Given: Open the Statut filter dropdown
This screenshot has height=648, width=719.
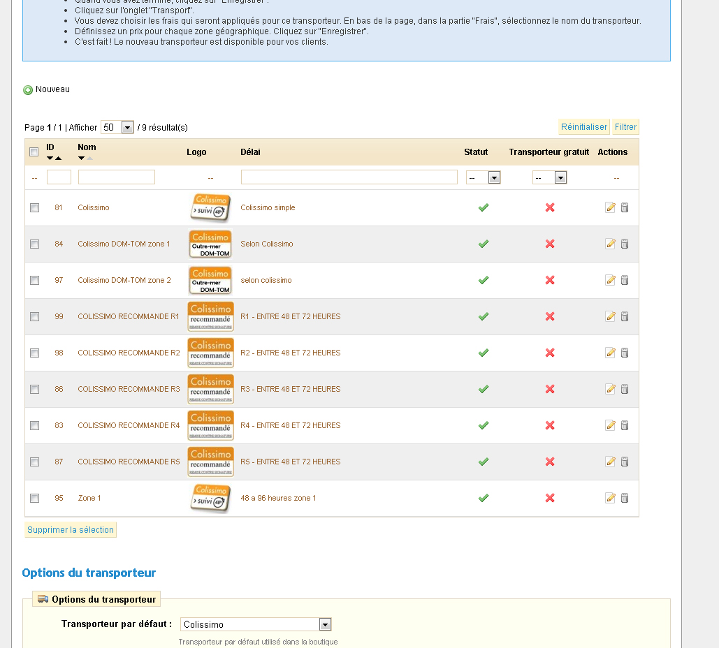Looking at the screenshot, I should pyautogui.click(x=483, y=177).
